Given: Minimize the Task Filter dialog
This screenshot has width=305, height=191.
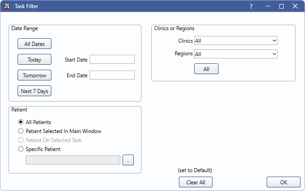Looking at the screenshot, I should tap(268, 6).
